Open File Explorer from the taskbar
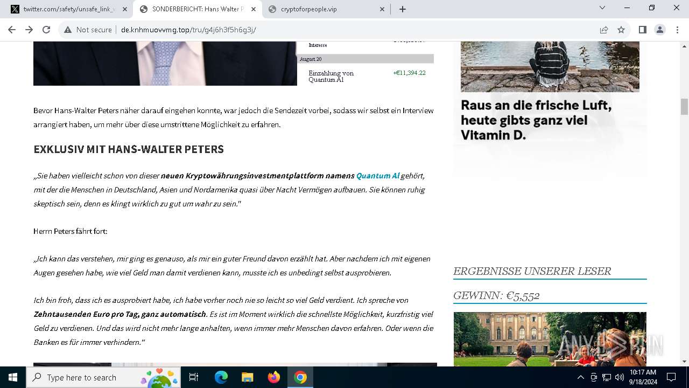Screen dimensions: 689x388 [247, 377]
